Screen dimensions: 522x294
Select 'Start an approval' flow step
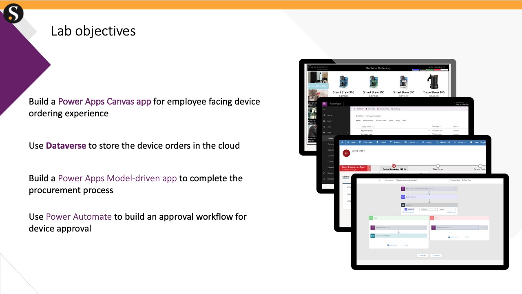click(429, 197)
